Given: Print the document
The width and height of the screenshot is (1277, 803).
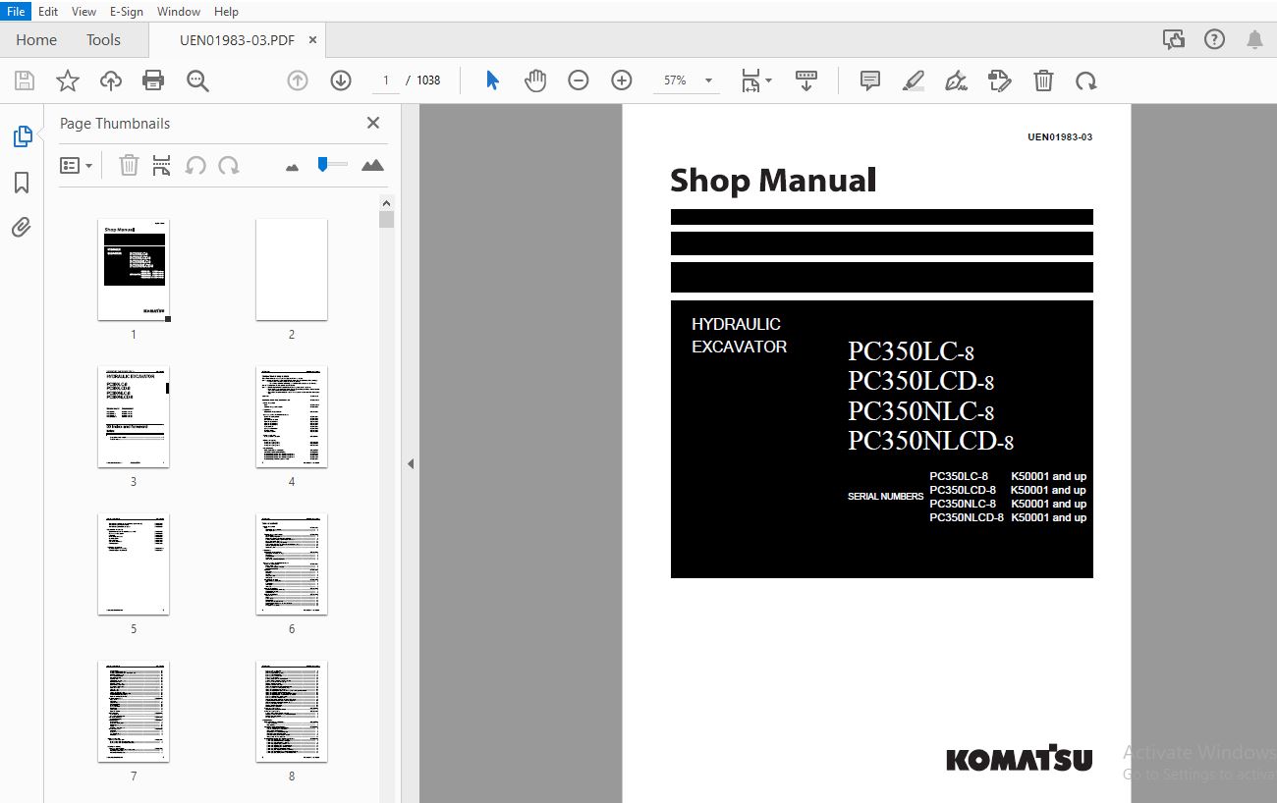Looking at the screenshot, I should [x=153, y=80].
